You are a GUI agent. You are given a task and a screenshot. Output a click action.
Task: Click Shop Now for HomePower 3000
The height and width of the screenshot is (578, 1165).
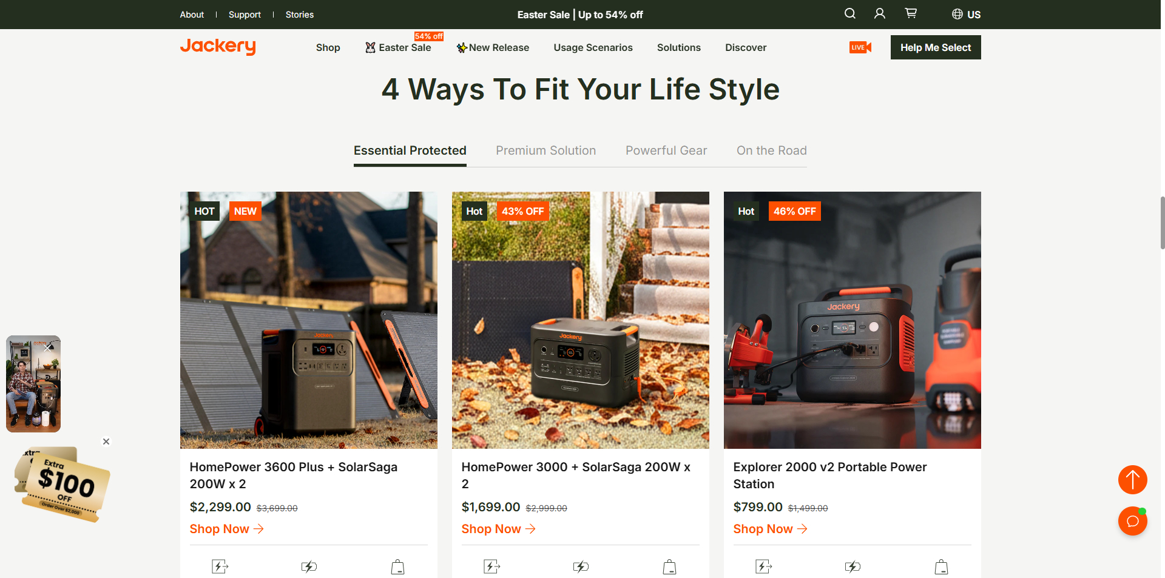pyautogui.click(x=498, y=529)
